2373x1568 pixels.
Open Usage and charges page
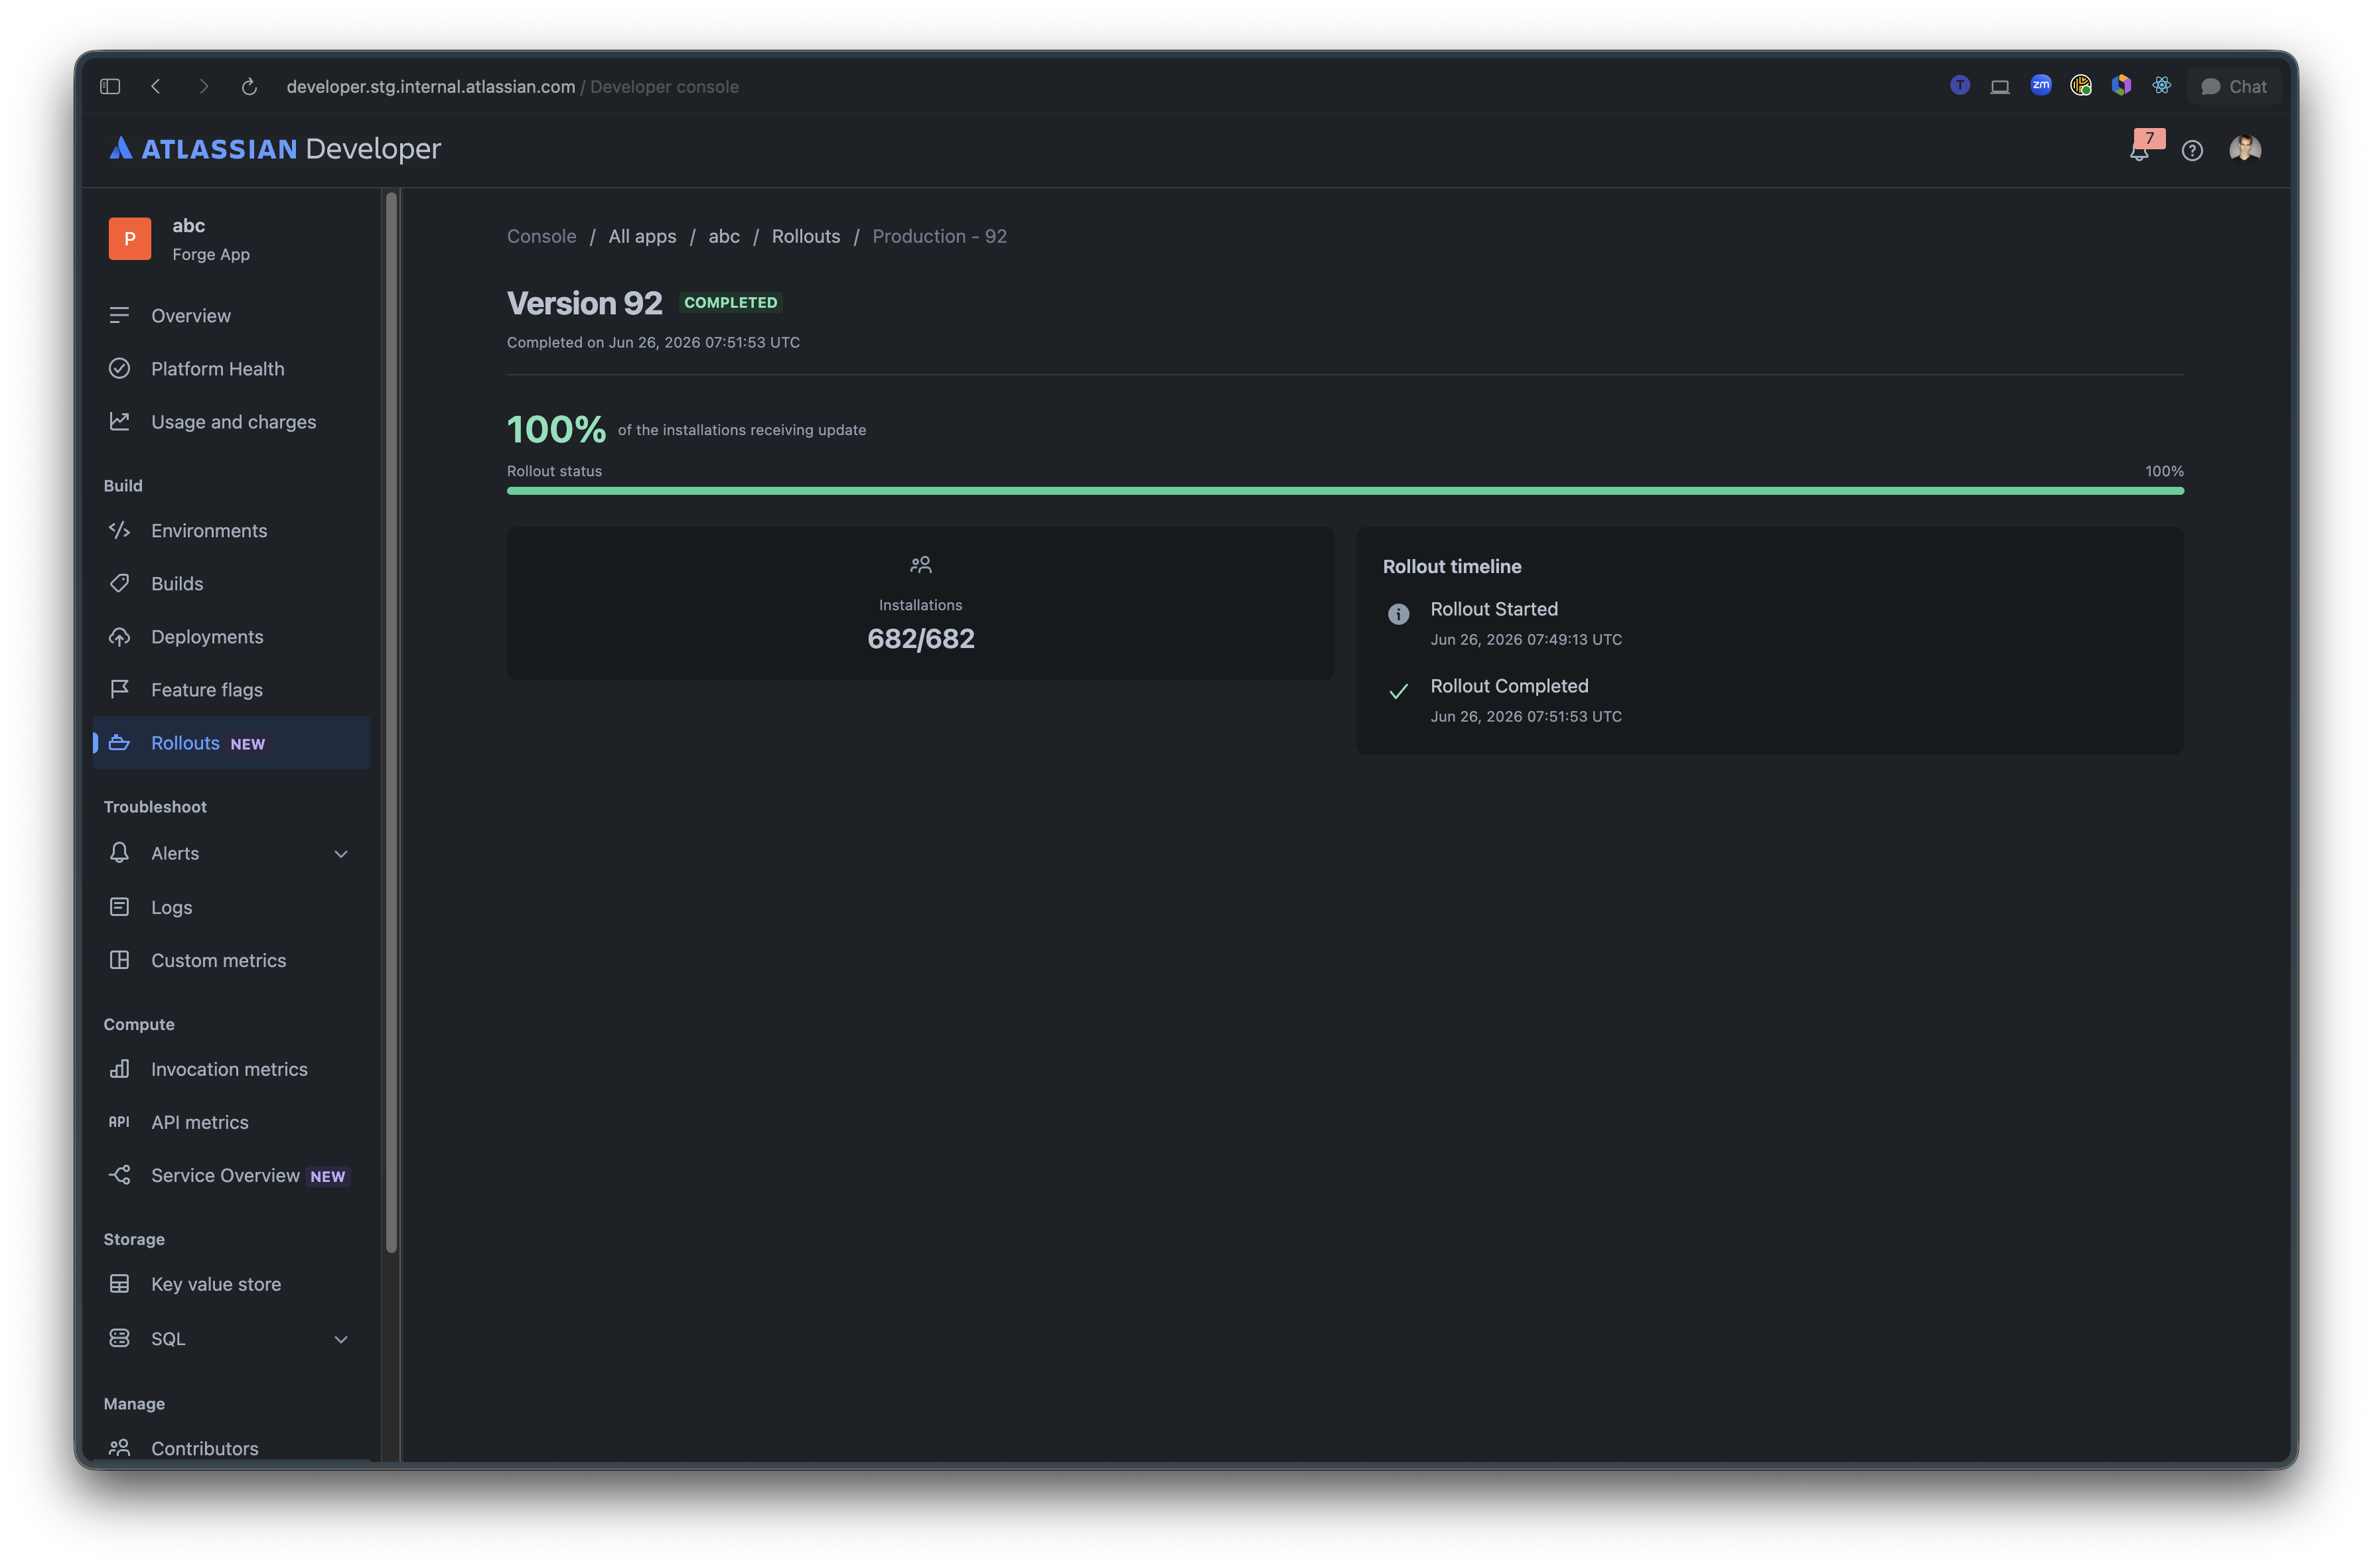pos(231,422)
